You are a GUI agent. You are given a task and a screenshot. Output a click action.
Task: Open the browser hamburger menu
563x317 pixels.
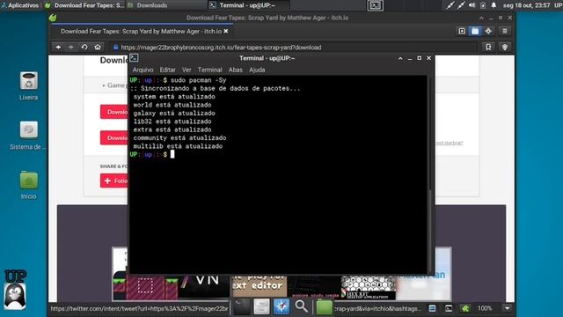pos(504,32)
